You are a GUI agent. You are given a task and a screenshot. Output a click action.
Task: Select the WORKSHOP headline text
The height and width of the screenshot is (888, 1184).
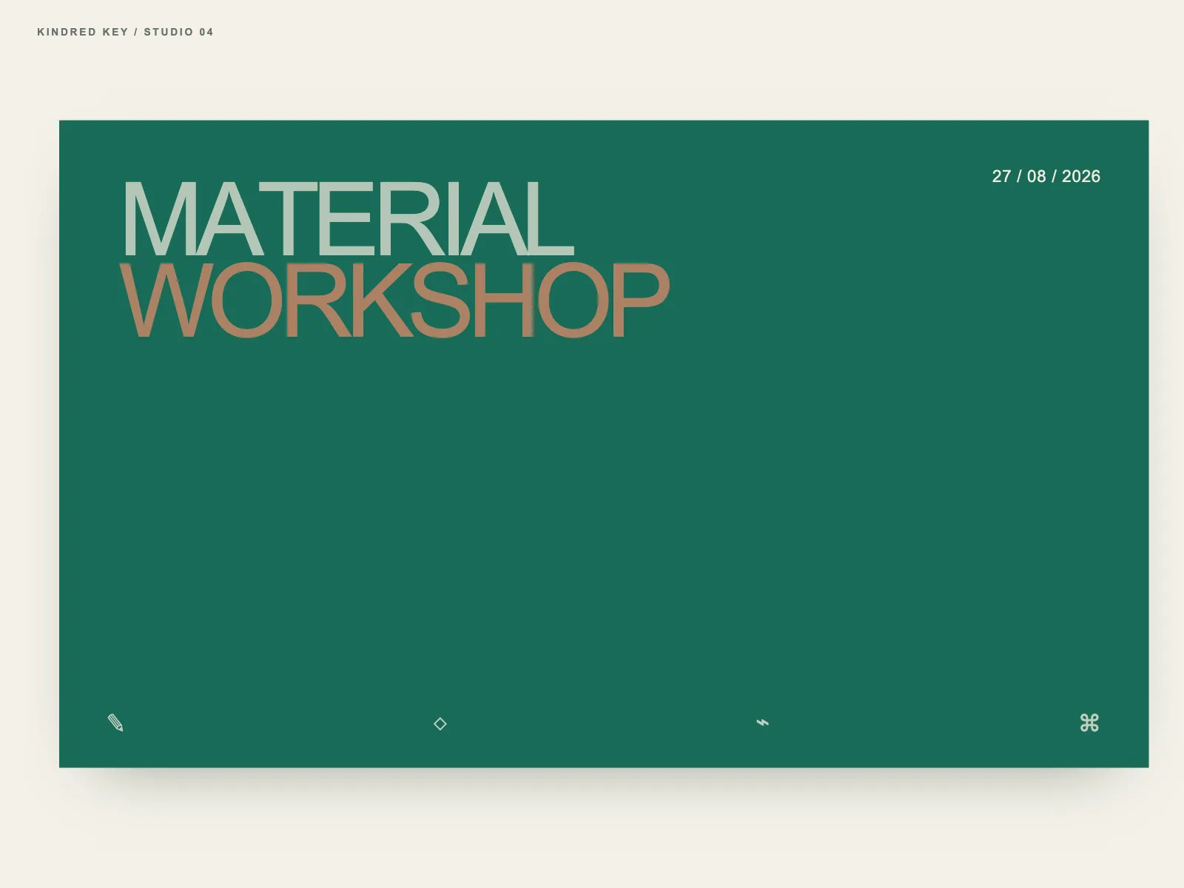click(x=394, y=300)
